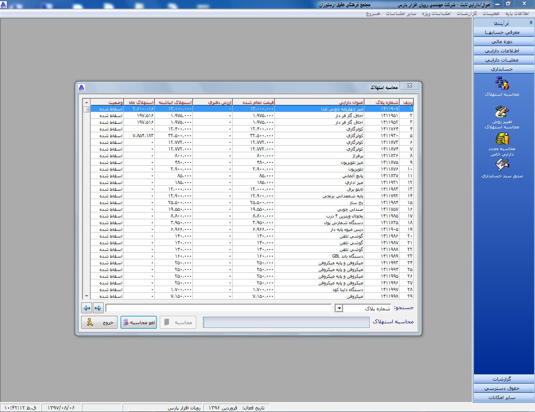Select plate number ۱۴۱۱۹۵۲ cell
This screenshot has height=412, width=535.
383,122
